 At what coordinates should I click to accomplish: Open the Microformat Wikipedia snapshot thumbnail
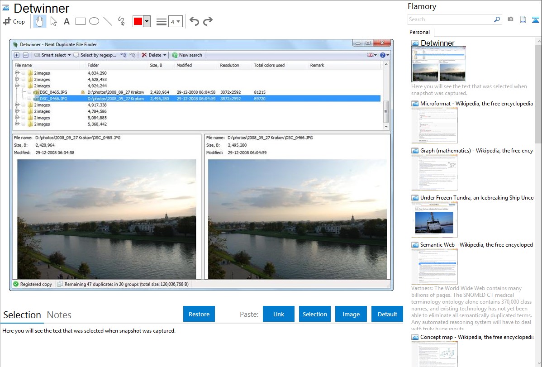(434, 125)
